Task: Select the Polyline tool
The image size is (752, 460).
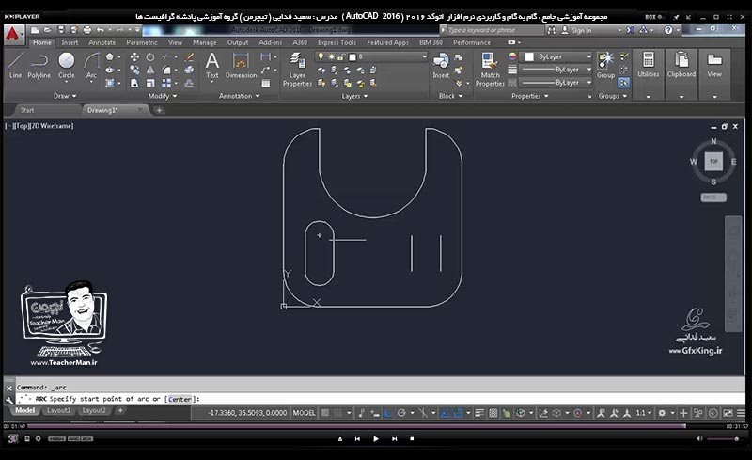Action: tap(39, 65)
